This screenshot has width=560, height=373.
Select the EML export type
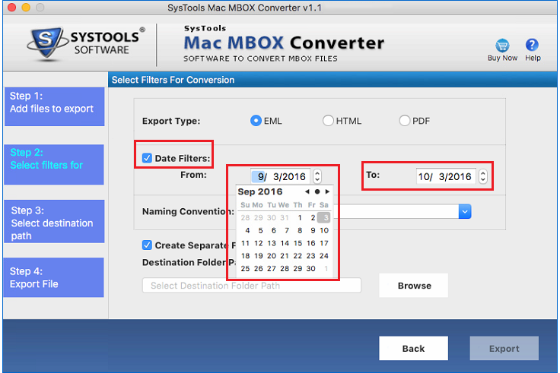point(256,121)
